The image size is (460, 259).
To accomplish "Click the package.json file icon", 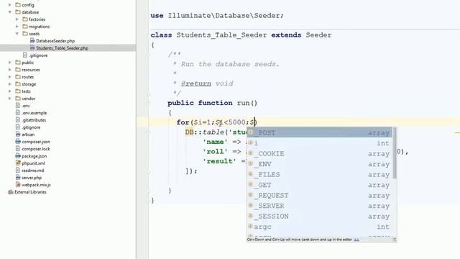I will click(x=18, y=156).
